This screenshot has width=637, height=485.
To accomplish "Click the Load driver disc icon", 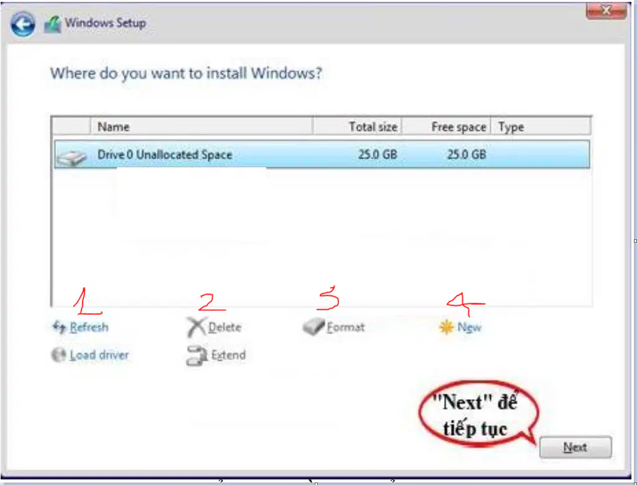I will [58, 354].
